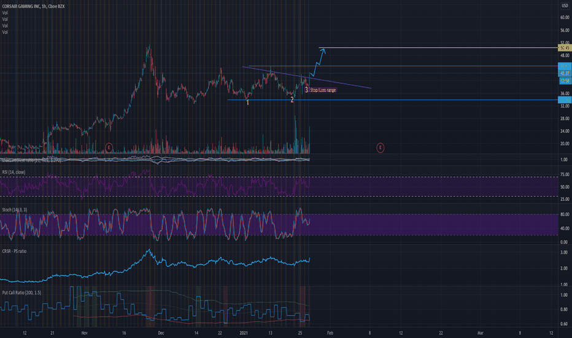
Task: Click the Stop/Loss range annotation label
Action: point(323,90)
